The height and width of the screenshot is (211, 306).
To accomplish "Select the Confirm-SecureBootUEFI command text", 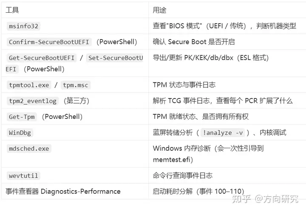I will (x=49, y=42).
